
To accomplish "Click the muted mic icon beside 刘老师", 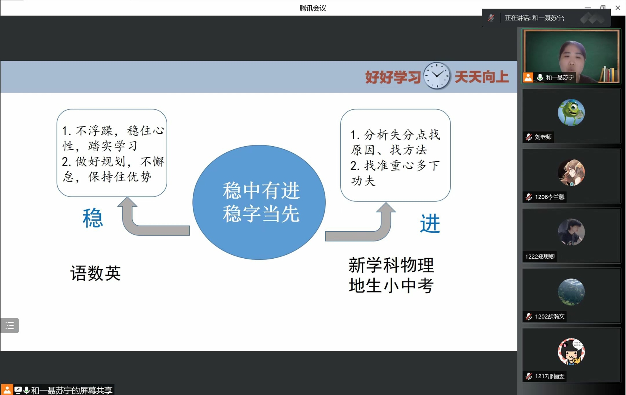I will [529, 137].
